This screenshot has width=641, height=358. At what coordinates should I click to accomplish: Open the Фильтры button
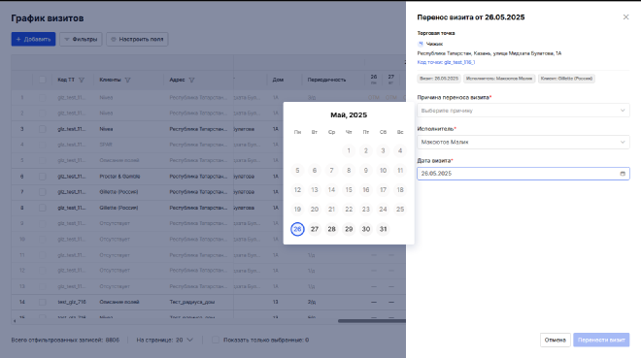click(81, 39)
